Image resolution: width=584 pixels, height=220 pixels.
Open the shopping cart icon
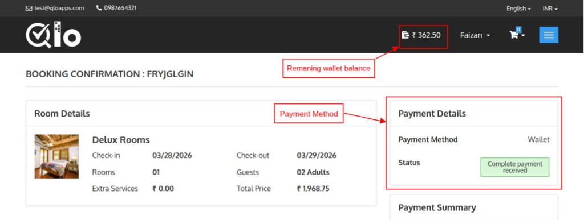click(514, 35)
